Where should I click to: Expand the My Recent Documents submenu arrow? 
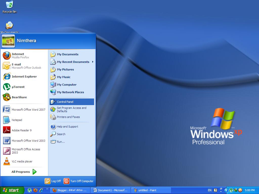(93, 62)
